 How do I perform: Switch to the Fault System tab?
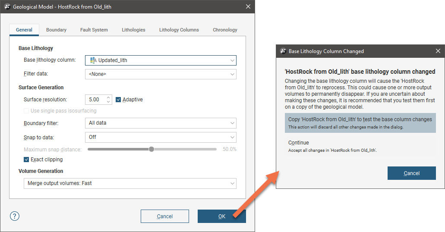pyautogui.click(x=94, y=30)
